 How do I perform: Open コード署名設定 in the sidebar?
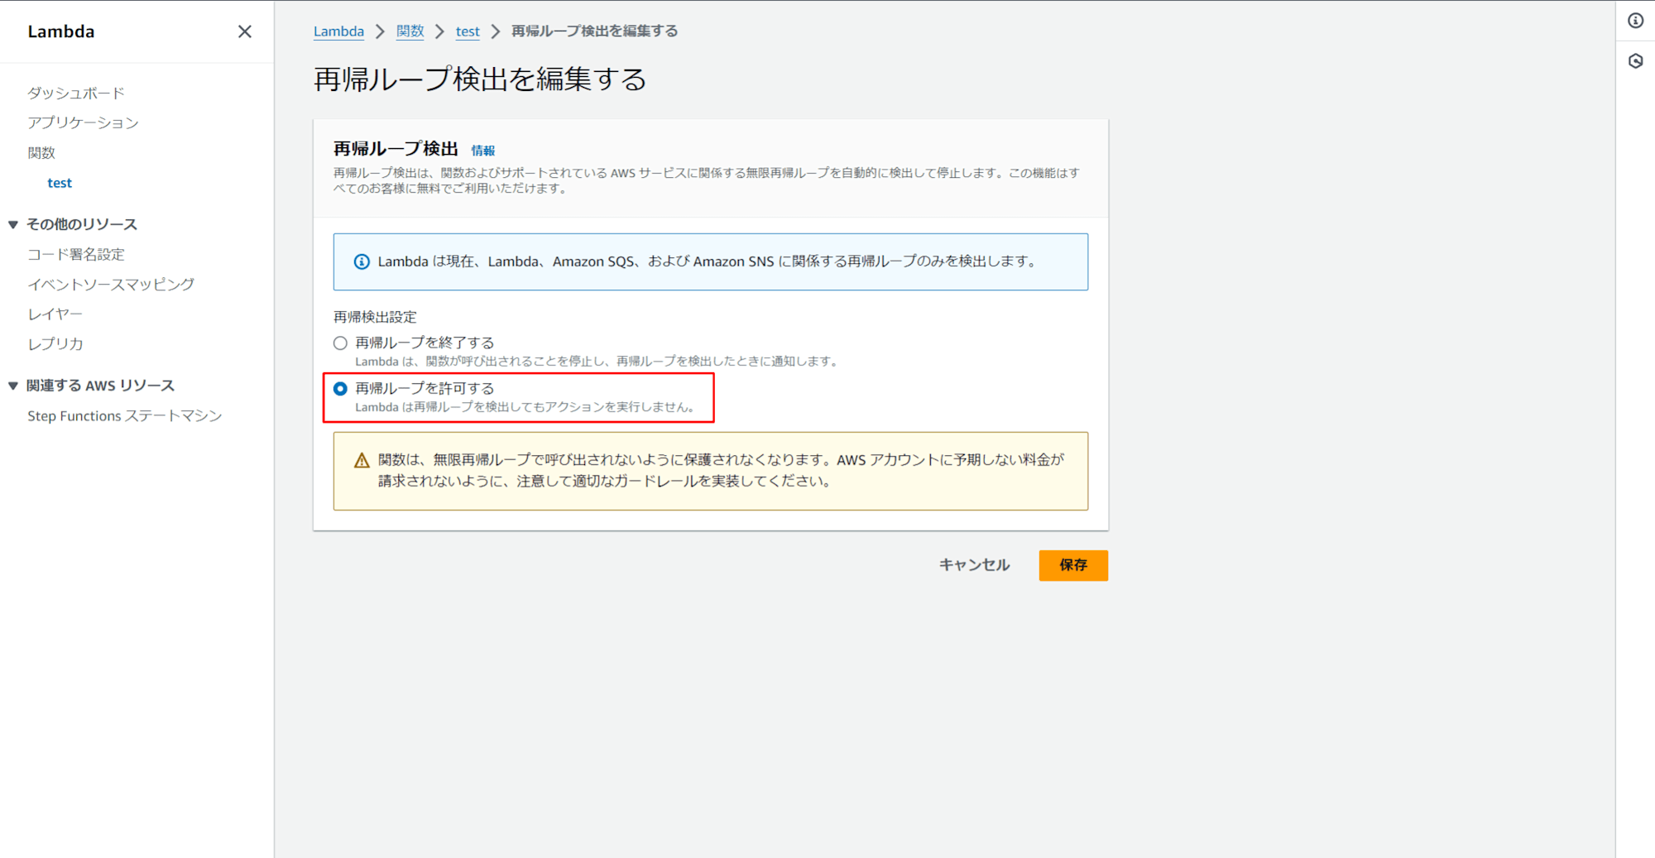(76, 254)
